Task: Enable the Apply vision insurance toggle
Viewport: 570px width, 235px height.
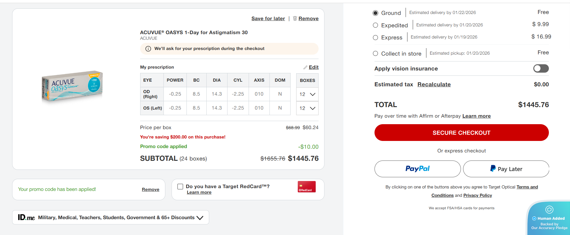Action: click(x=541, y=69)
